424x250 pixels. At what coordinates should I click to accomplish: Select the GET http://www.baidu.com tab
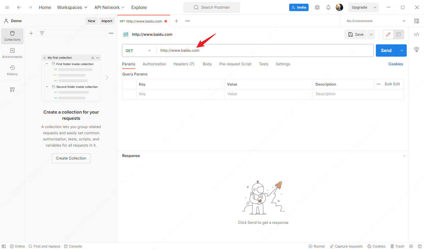(x=143, y=21)
